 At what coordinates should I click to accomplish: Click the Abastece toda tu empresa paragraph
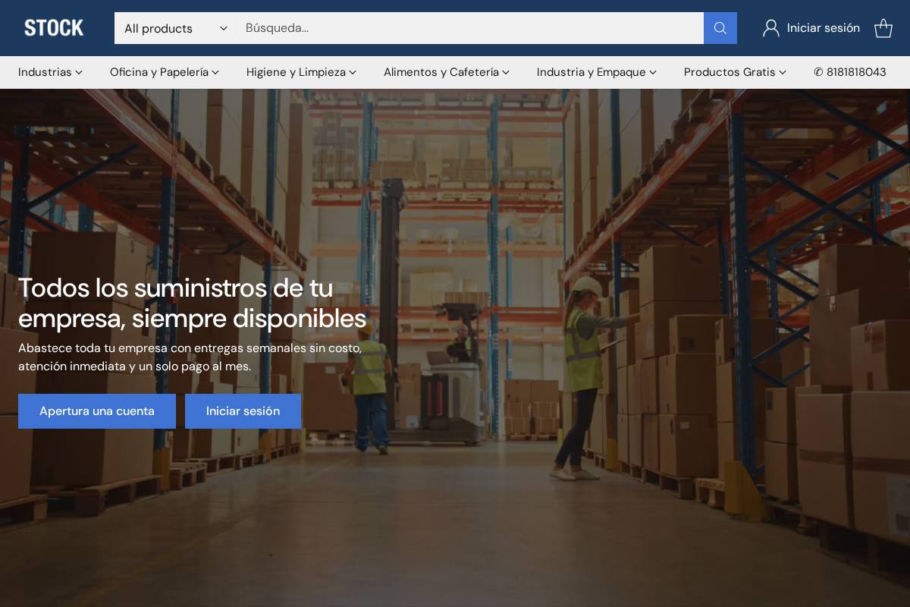190,357
